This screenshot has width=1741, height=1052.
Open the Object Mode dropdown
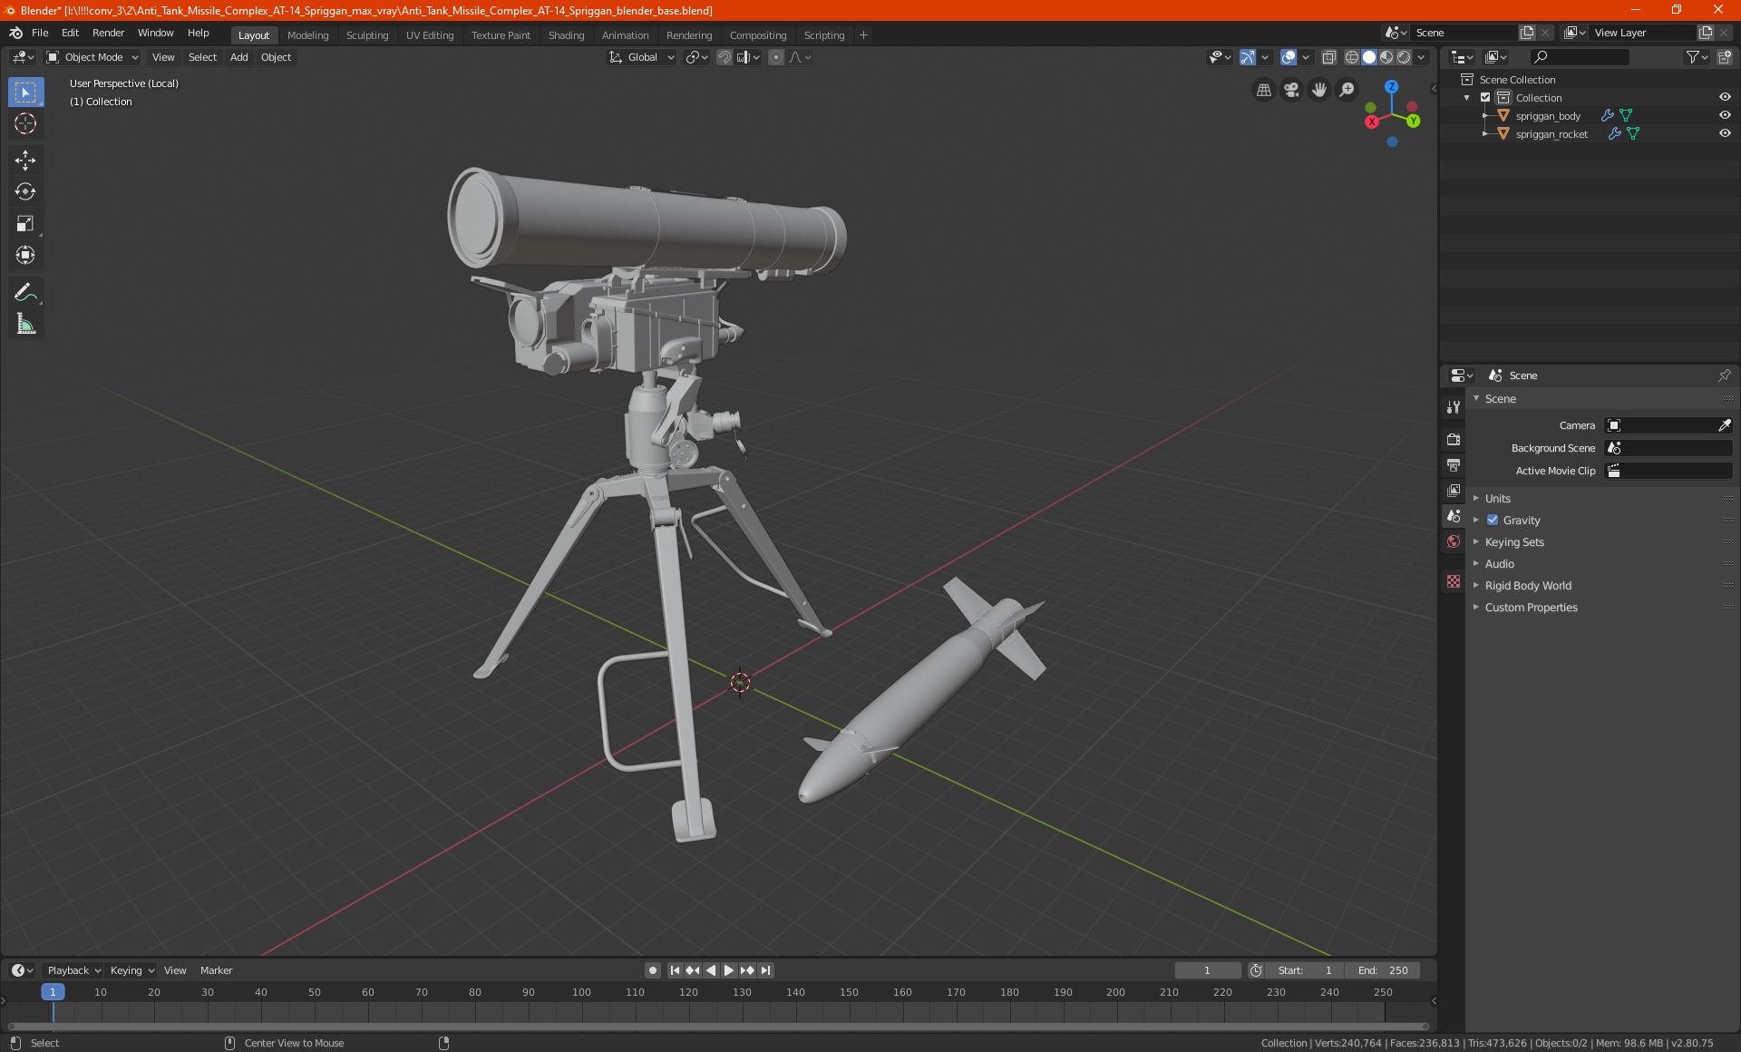point(92,57)
